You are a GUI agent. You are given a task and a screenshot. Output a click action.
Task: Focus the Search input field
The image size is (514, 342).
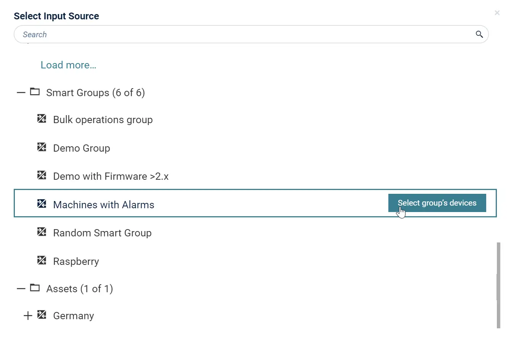point(244,35)
